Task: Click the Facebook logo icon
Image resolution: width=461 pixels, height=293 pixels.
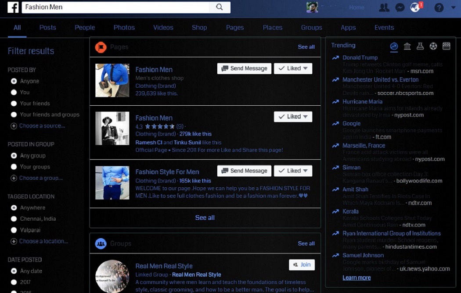Action: click(13, 7)
